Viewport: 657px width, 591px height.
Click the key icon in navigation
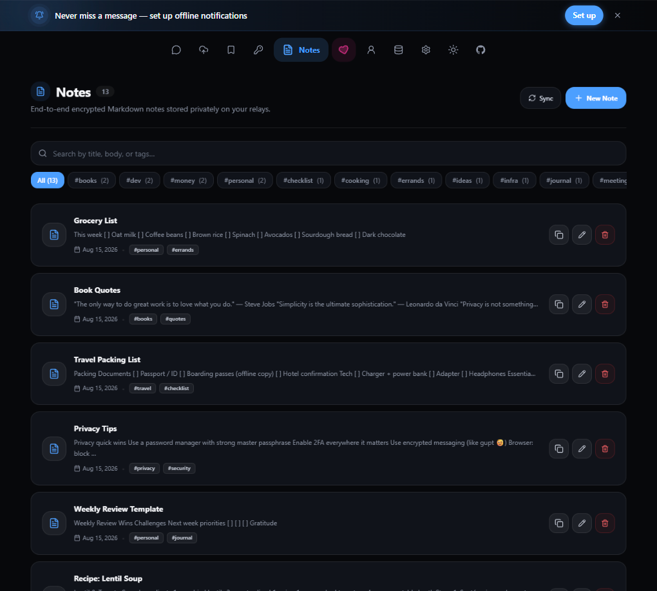click(258, 50)
